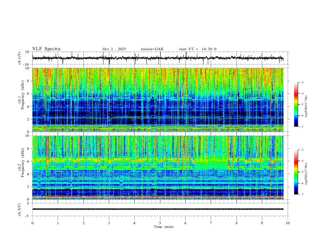Click the "2" kHz tick on ch.1 frequency axis
Viewport: 324px width, 250px height.
[x=28, y=119]
